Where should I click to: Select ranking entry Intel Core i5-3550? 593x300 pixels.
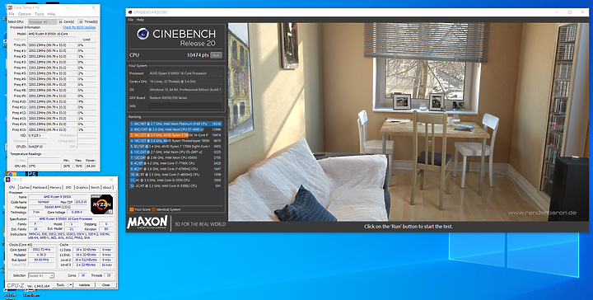pyautogui.click(x=176, y=180)
